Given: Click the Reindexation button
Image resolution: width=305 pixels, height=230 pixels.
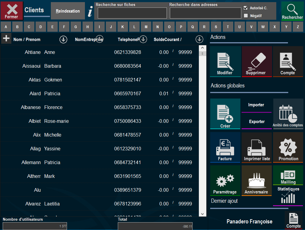Looking at the screenshot, I should coord(68,11).
